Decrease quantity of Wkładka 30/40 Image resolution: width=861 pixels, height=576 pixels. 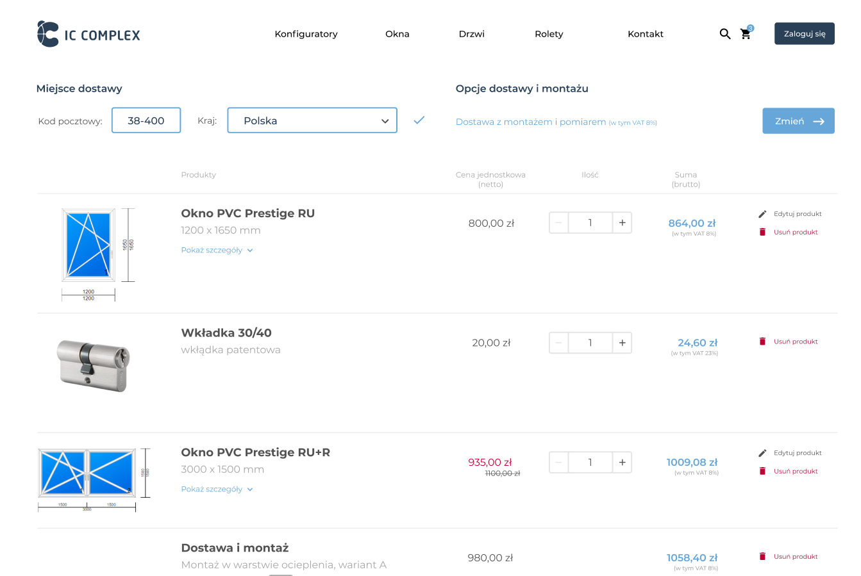(558, 343)
